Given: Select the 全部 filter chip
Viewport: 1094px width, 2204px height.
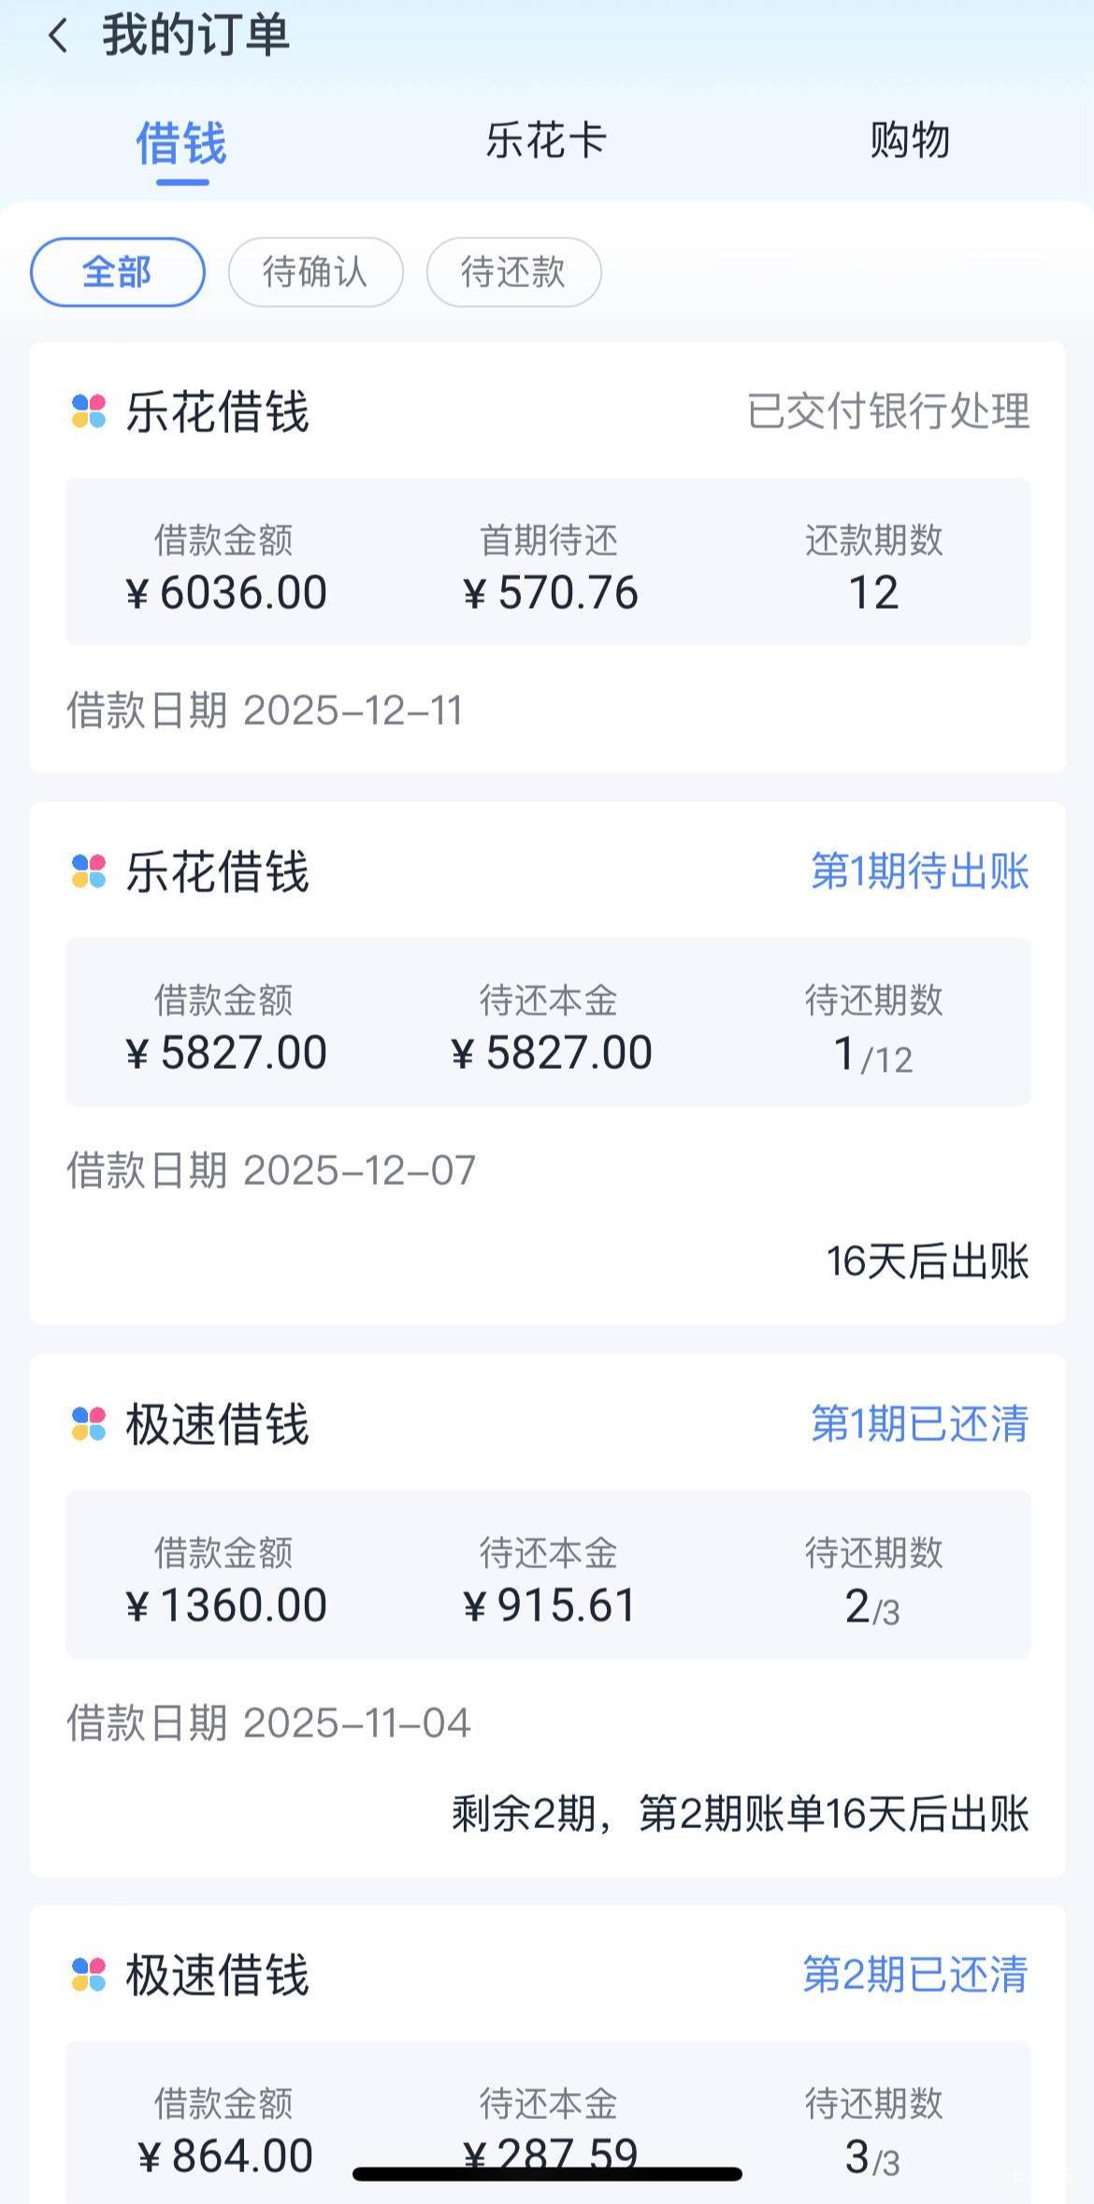Looking at the screenshot, I should (118, 272).
